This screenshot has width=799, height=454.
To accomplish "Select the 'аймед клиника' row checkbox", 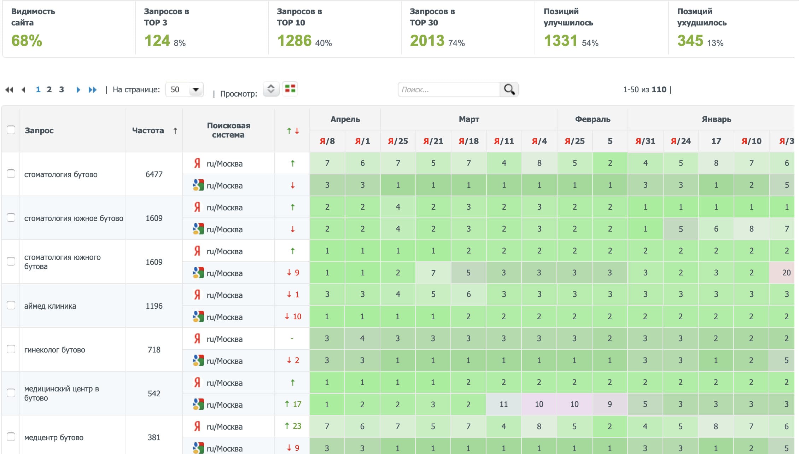I will point(11,305).
